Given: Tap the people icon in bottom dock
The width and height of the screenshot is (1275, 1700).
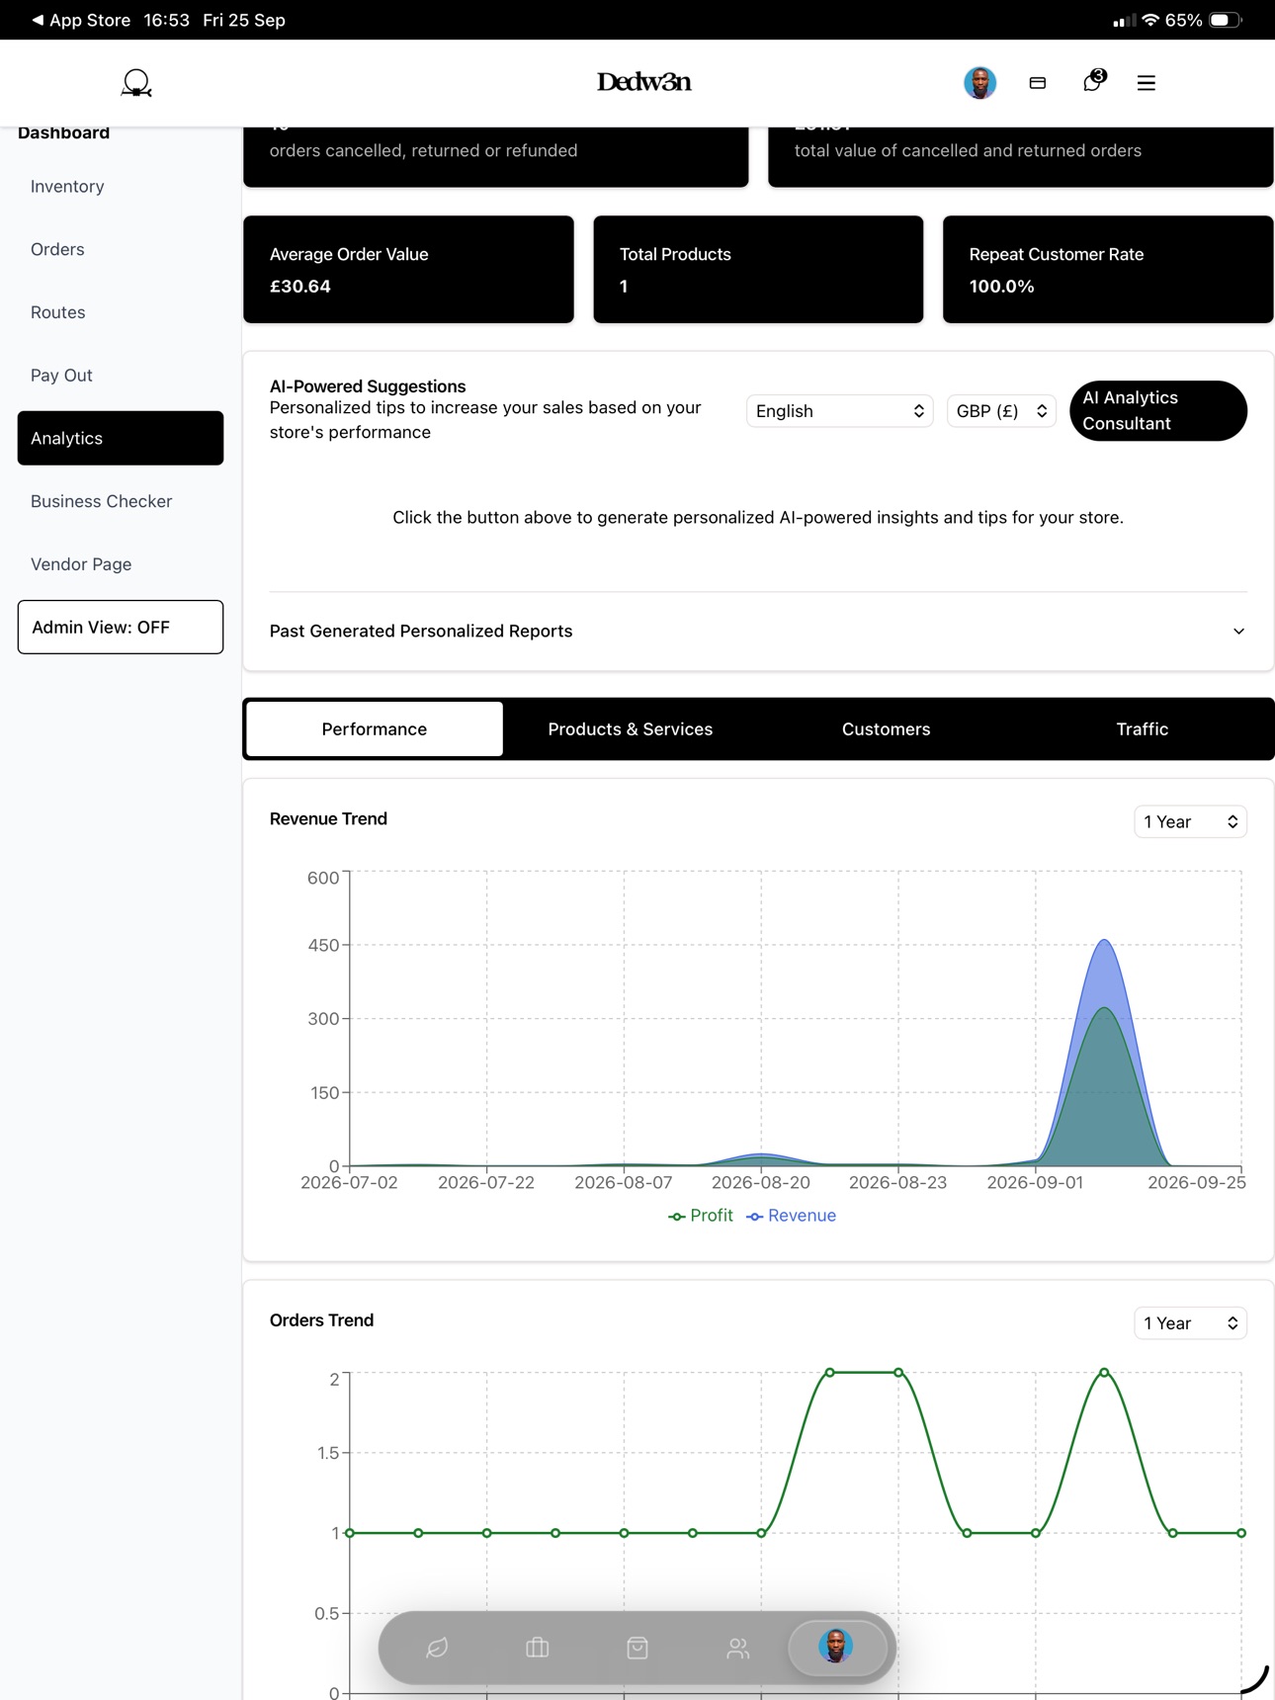Looking at the screenshot, I should 737,1648.
